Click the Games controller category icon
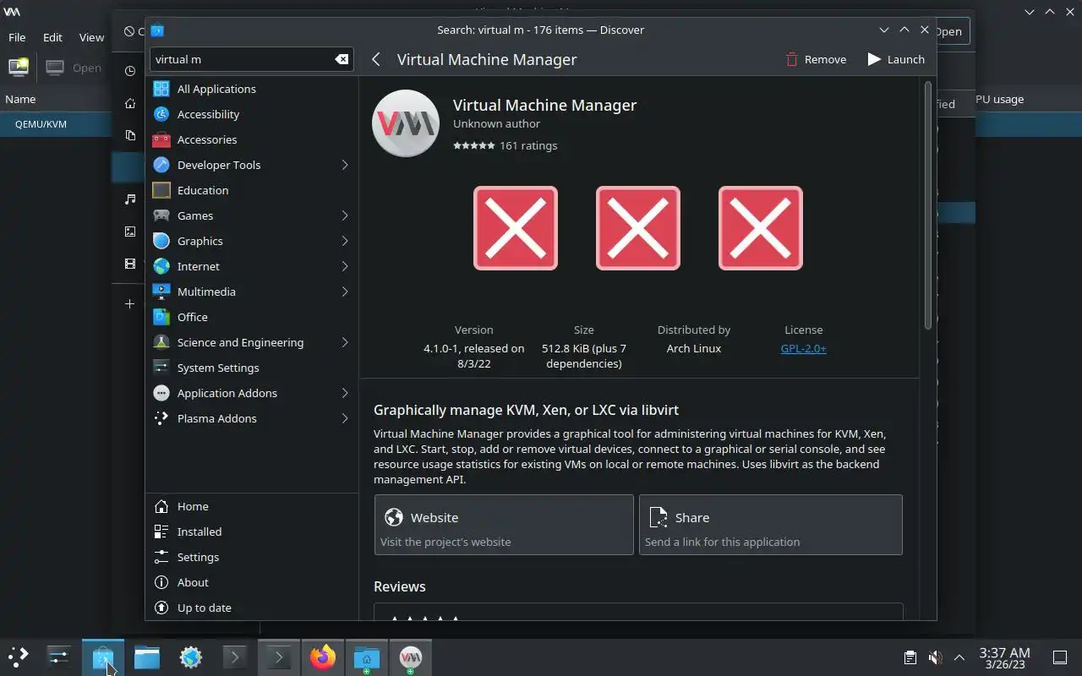Screen dimensions: 1082x676 [x=161, y=215]
